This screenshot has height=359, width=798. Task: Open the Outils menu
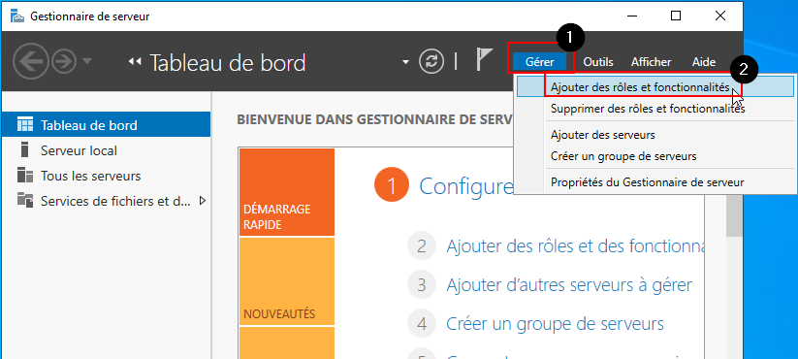coord(598,62)
